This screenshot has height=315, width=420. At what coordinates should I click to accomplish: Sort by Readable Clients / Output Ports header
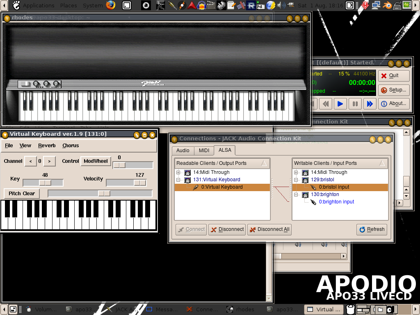(x=222, y=163)
